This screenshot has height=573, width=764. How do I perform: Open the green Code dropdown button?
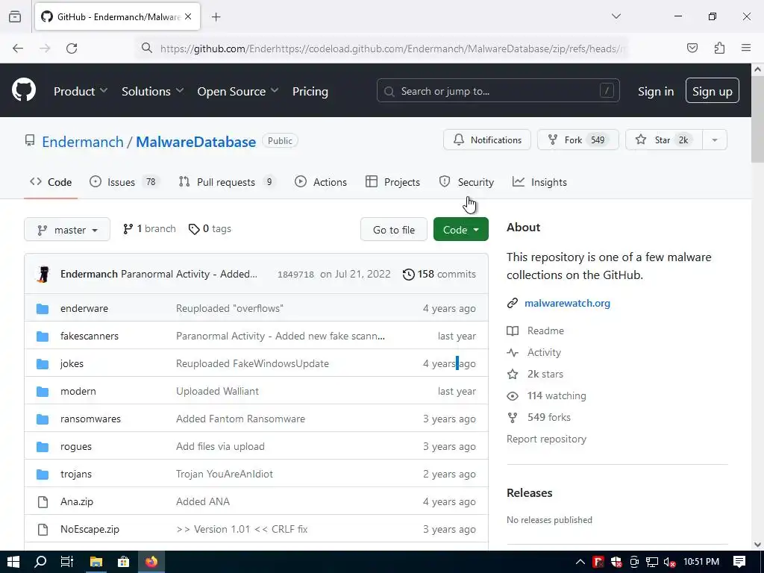[x=461, y=230]
